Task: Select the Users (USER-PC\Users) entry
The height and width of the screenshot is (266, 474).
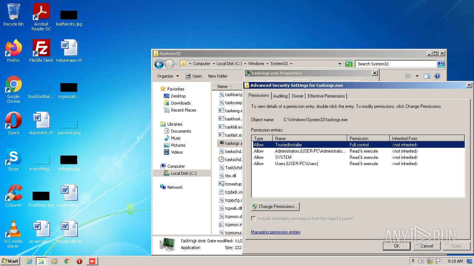Action: 358,164
